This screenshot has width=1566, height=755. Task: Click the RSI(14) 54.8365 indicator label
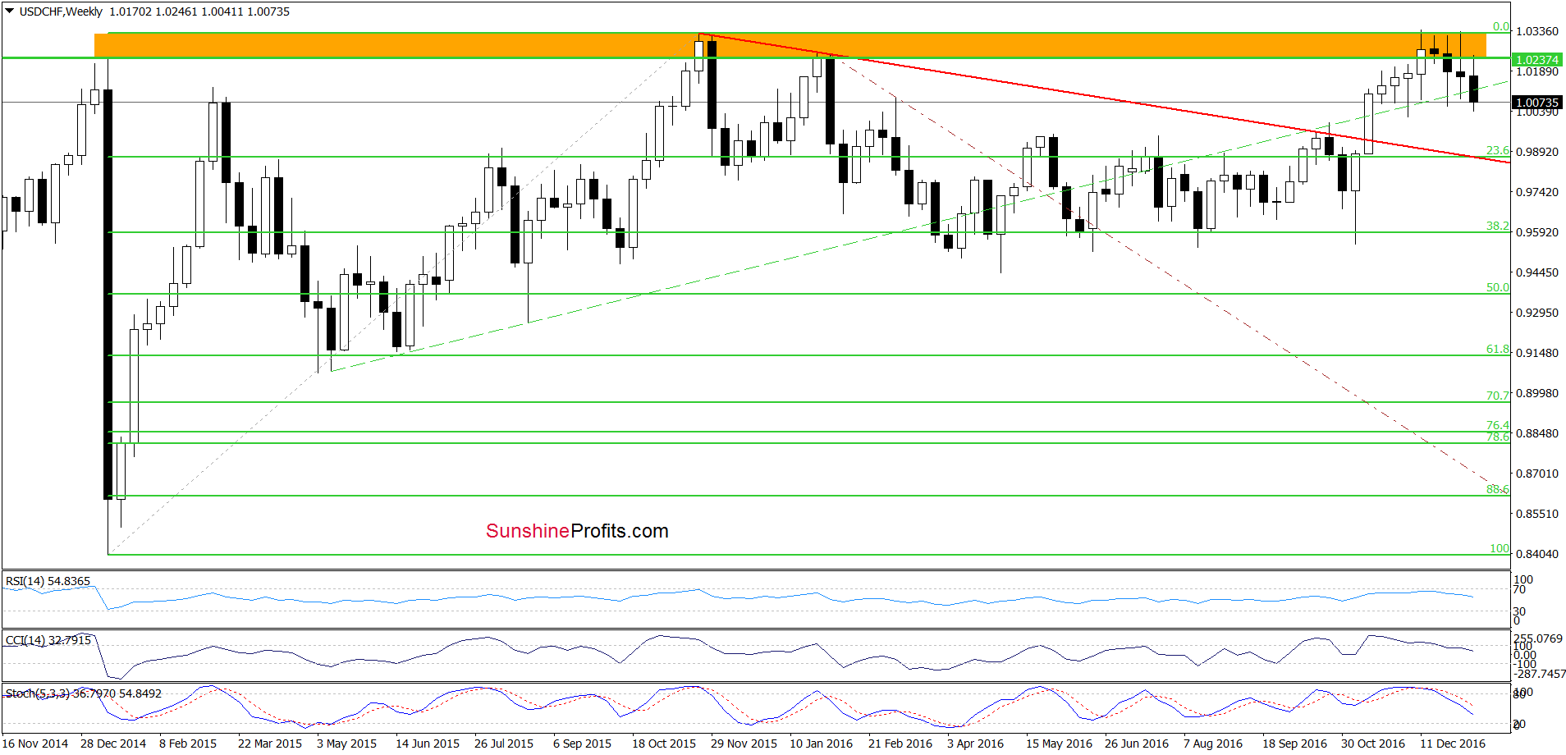[x=48, y=581]
